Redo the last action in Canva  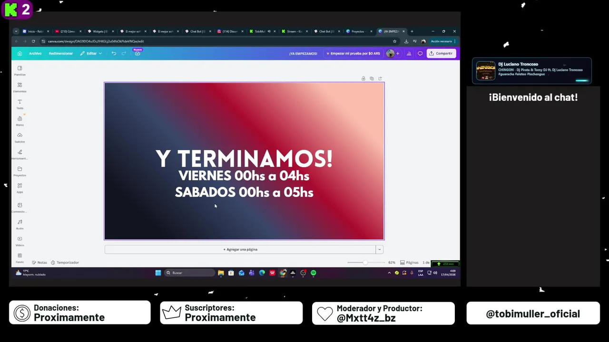(x=124, y=53)
